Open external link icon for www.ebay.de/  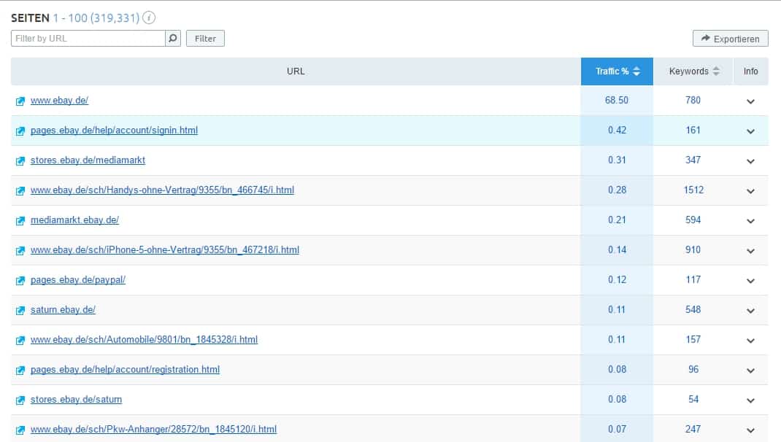pyautogui.click(x=20, y=101)
